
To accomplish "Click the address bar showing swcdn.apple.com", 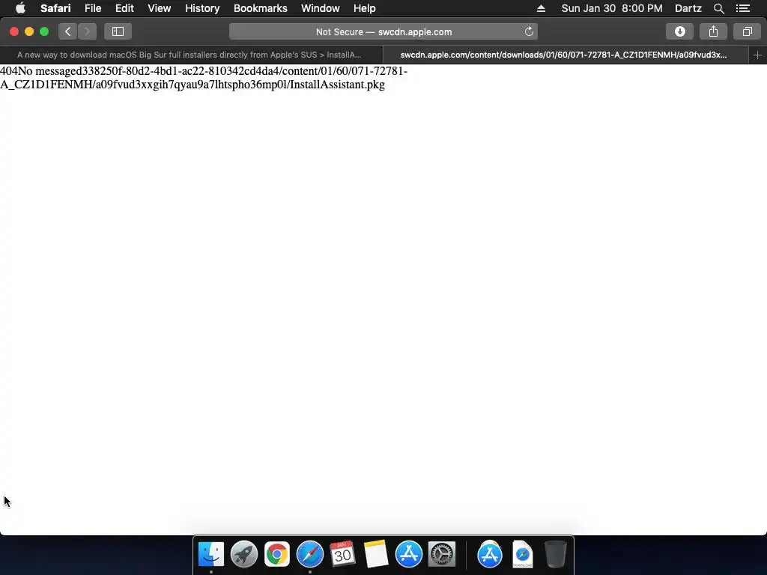I will click(383, 31).
